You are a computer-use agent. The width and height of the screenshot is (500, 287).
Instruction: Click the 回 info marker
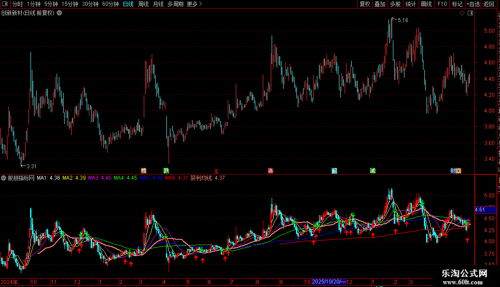(x=458, y=171)
